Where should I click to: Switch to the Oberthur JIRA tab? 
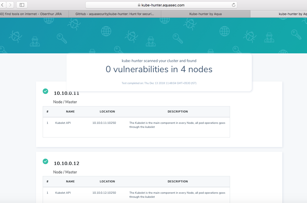(32, 14)
